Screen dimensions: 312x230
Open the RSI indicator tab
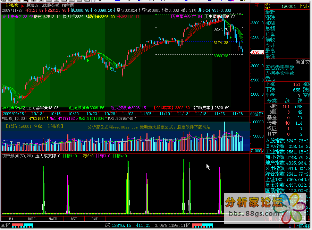pos(74,219)
